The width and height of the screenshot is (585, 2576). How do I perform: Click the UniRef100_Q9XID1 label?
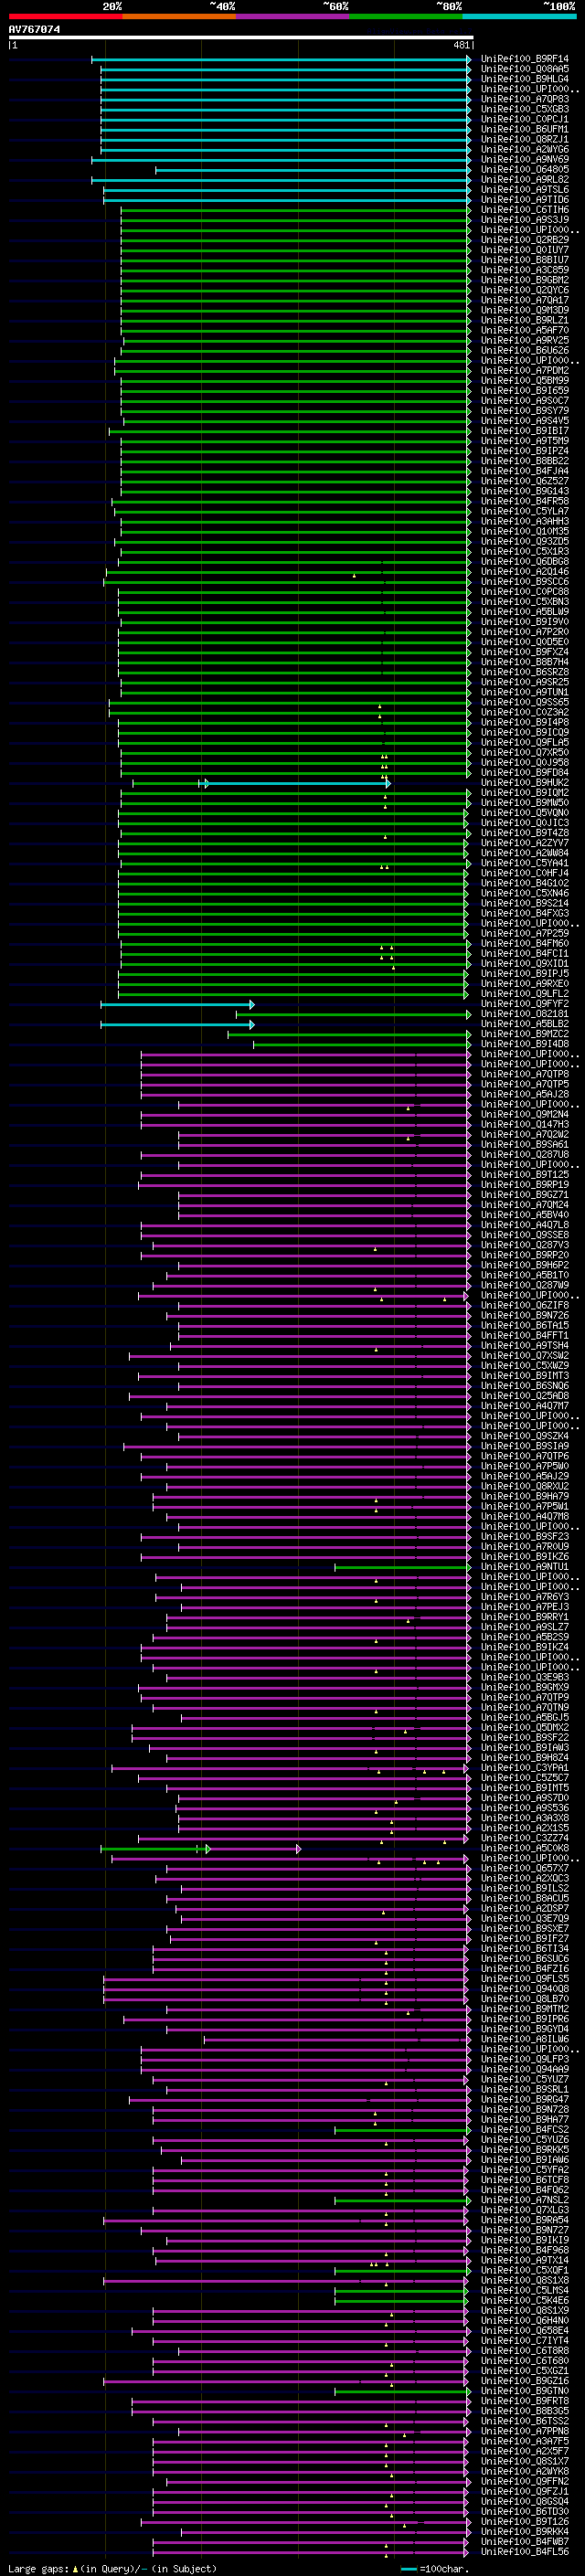(x=525, y=963)
